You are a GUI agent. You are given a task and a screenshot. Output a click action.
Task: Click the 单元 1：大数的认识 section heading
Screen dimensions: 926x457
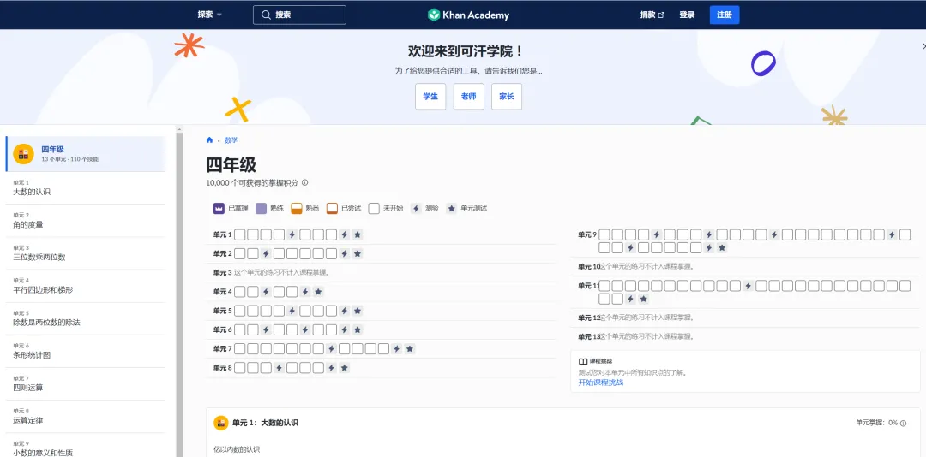[265, 423]
